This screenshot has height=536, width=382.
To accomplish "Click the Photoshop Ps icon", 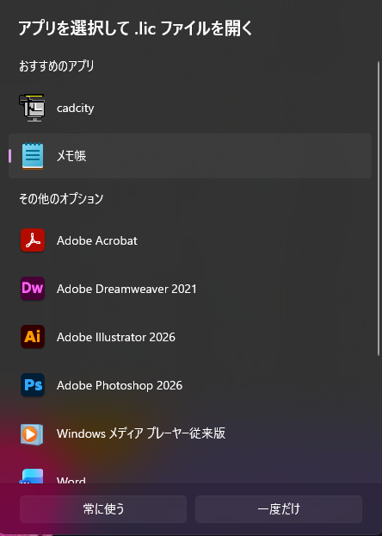I will coord(33,385).
